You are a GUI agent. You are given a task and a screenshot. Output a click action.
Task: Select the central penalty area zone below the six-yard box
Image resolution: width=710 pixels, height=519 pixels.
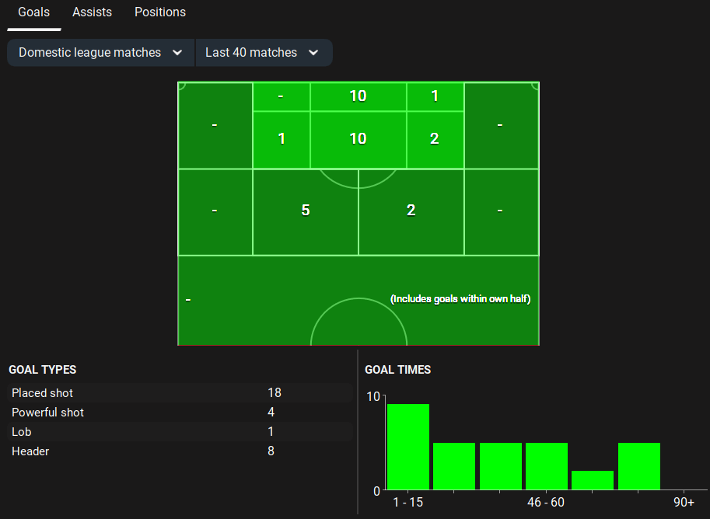[358, 139]
